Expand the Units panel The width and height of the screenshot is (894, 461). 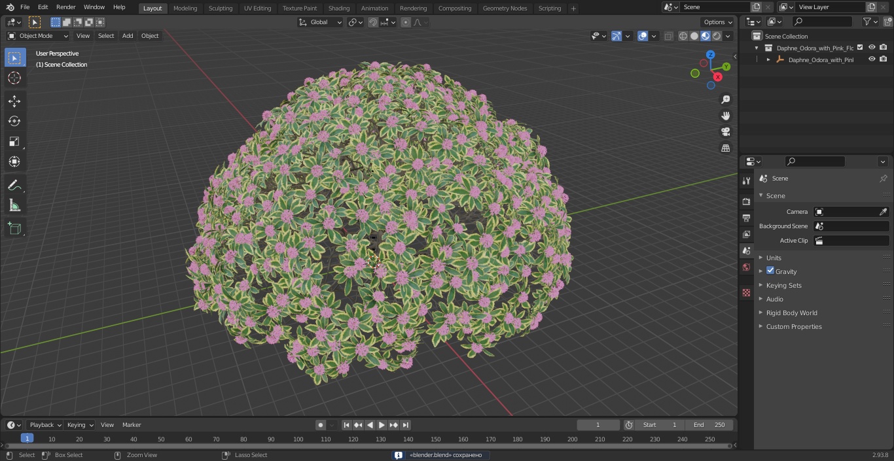[774, 258]
